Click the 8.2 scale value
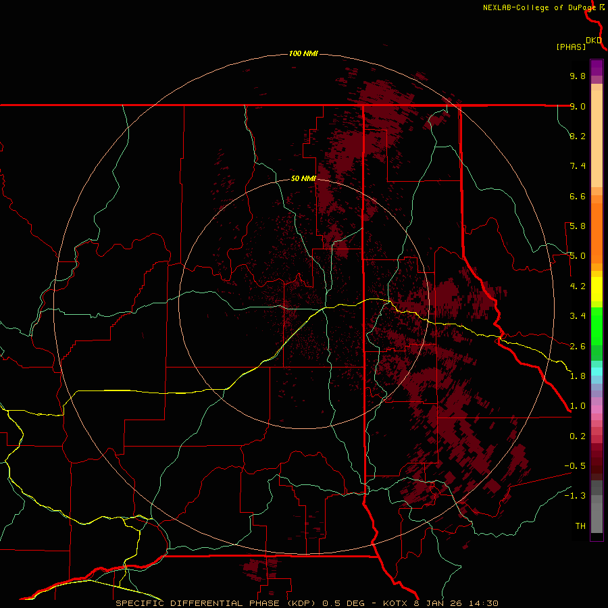Viewport: 608px width, 608px height. tap(578, 136)
